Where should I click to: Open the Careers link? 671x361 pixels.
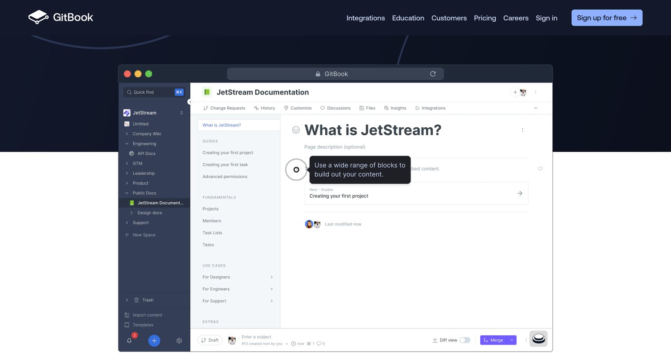coord(516,18)
